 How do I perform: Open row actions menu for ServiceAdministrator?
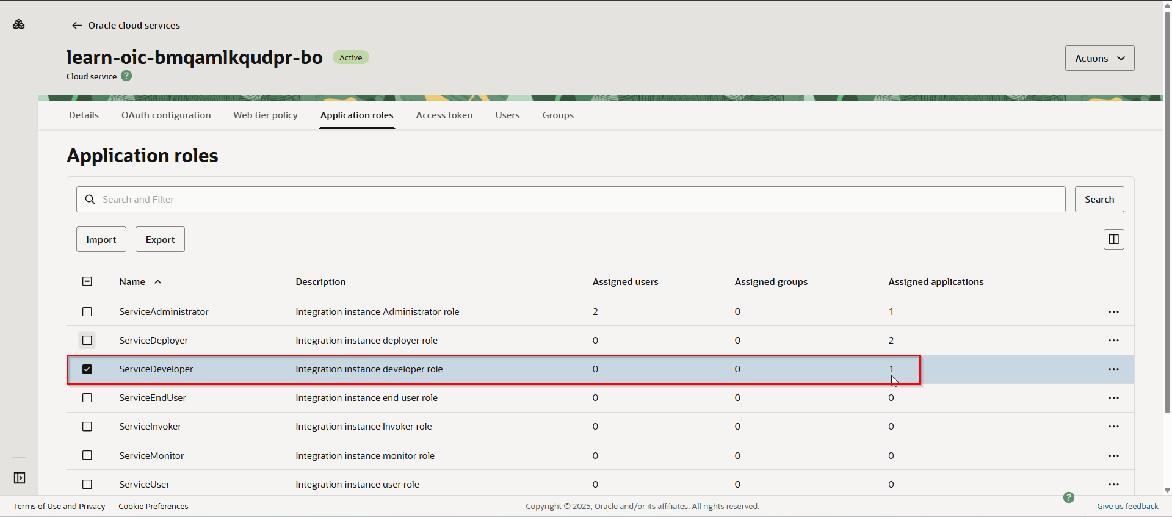click(x=1113, y=312)
